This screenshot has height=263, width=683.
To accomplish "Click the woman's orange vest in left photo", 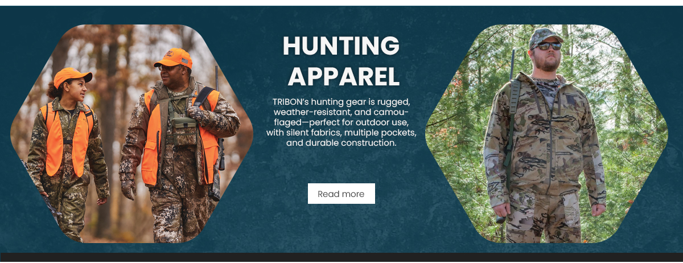I will coord(67,139).
